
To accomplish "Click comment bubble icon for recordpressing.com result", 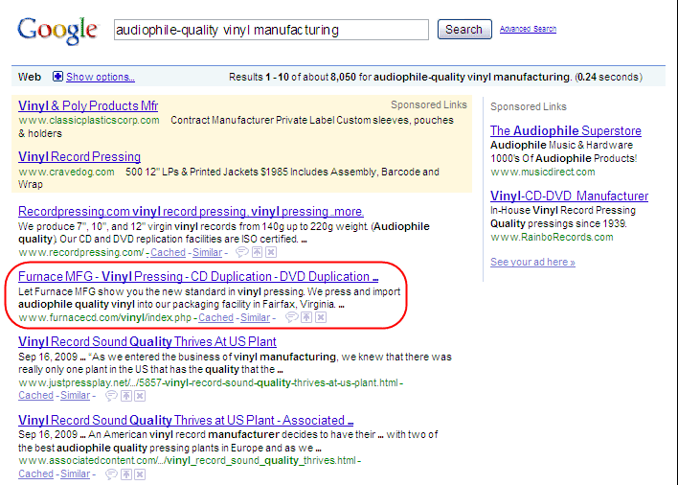I will [x=242, y=252].
